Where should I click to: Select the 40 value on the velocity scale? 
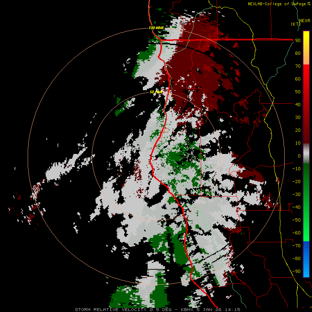(298, 104)
